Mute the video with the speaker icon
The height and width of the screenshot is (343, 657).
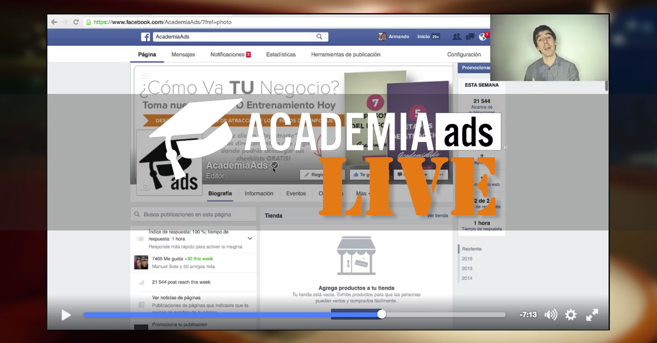[551, 315]
